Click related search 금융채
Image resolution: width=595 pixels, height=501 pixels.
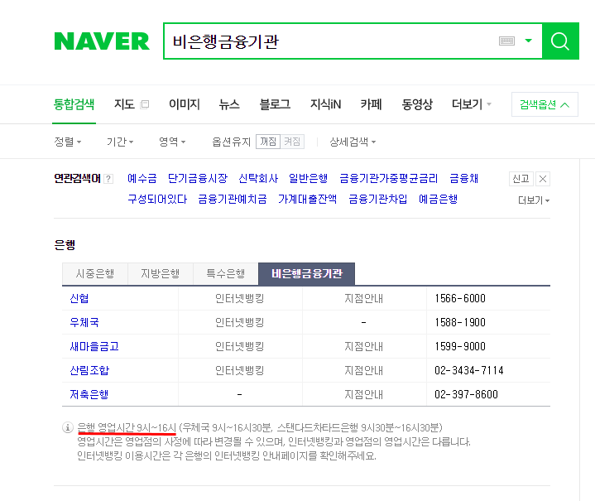463,178
